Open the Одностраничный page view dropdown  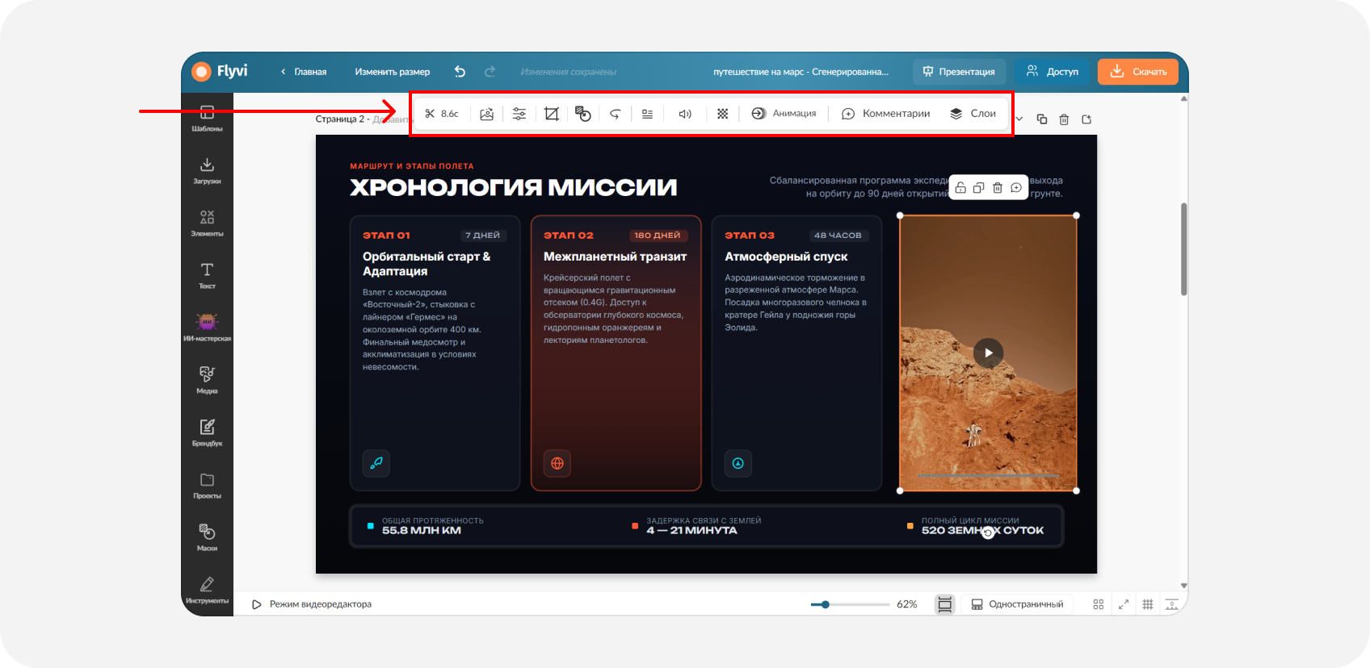click(1017, 604)
